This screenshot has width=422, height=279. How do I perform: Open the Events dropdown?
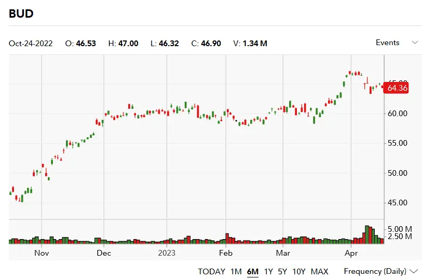[397, 43]
